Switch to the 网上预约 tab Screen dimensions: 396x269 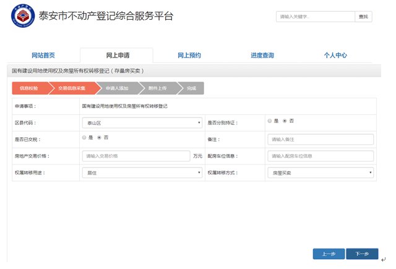[189, 56]
